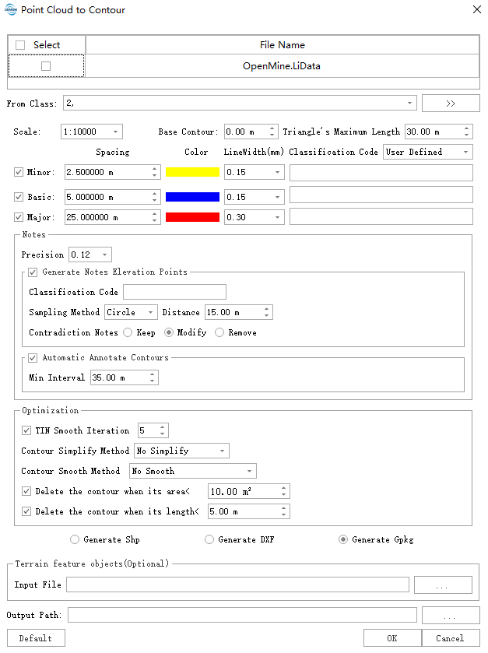Browse for the terrain feature Input File
Image resolution: width=488 pixels, height=653 pixels.
[x=443, y=585]
